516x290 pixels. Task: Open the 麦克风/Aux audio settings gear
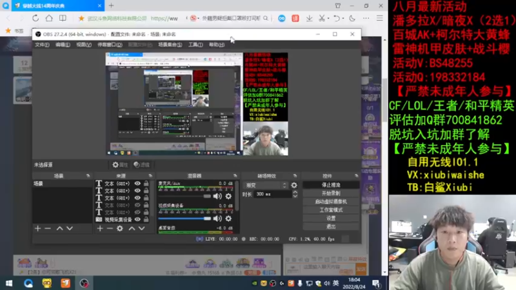[x=228, y=197]
